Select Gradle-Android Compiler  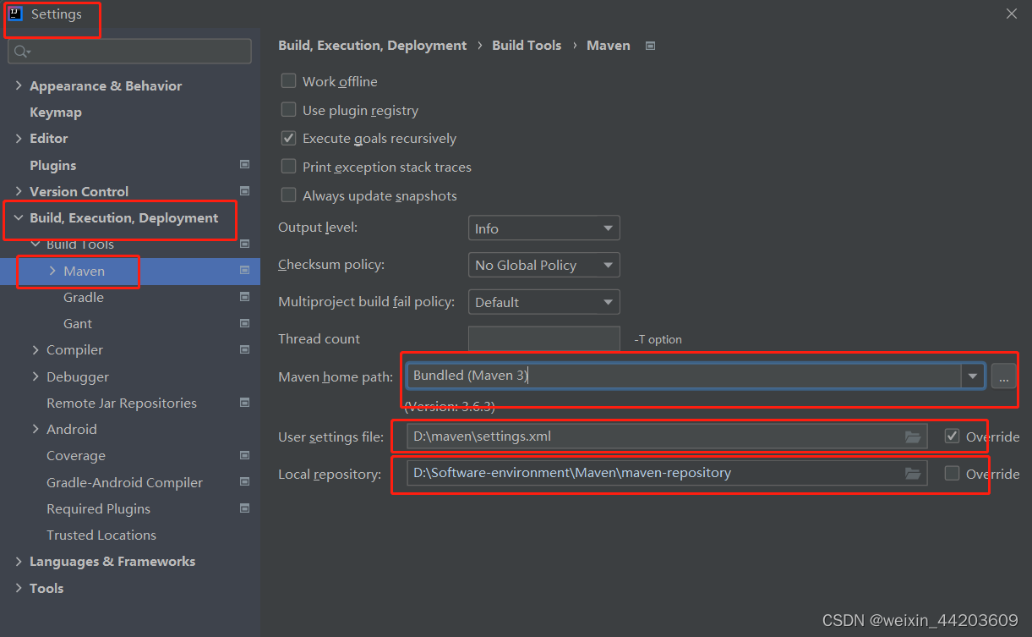tap(124, 482)
